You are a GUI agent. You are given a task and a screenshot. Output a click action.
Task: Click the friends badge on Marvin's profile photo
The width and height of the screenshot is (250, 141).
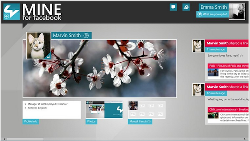click(48, 56)
